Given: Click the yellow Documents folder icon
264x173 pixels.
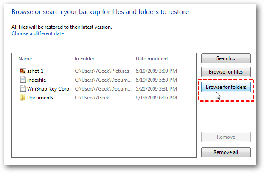Looking at the screenshot, I should [22, 98].
